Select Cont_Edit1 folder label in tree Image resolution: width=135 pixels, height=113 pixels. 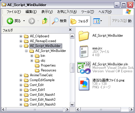(37, 90)
